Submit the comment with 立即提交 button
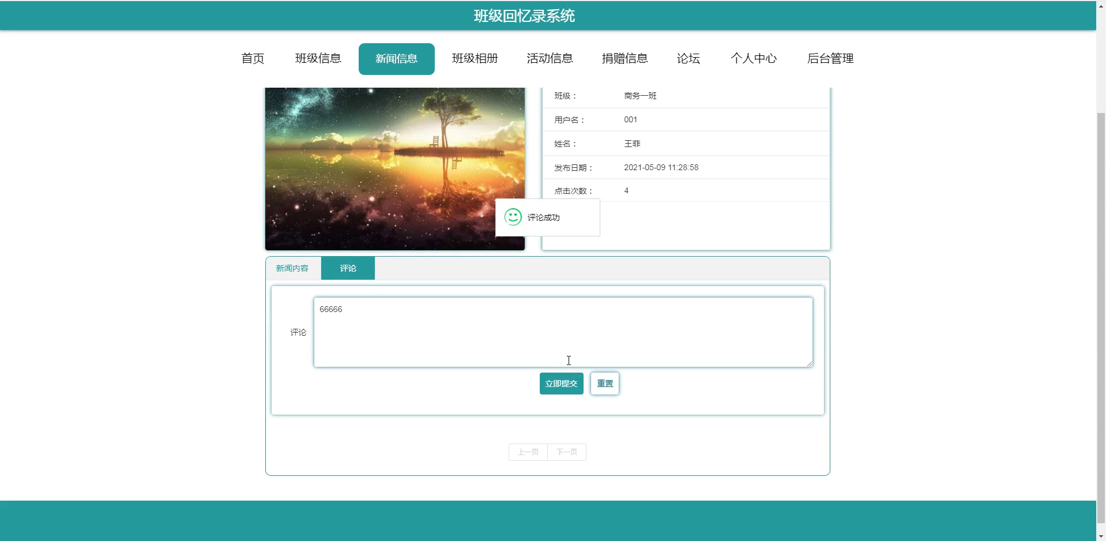 coord(561,383)
